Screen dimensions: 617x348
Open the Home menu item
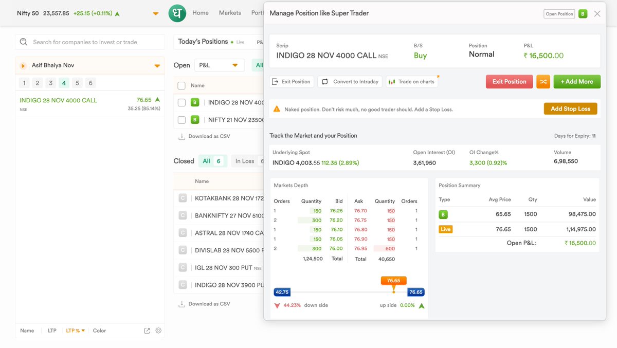pos(201,13)
